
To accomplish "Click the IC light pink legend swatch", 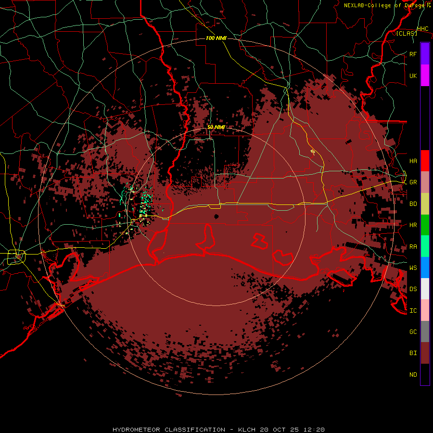I will (x=425, y=310).
